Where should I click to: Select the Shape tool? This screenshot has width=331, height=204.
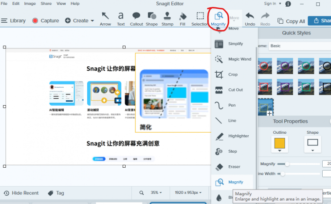tap(152, 19)
